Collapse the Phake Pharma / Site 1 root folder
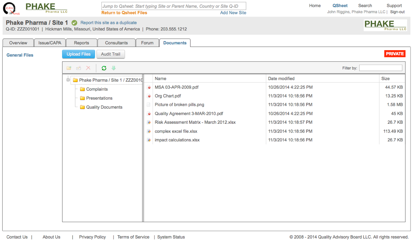412x243 pixels. tap(68, 80)
